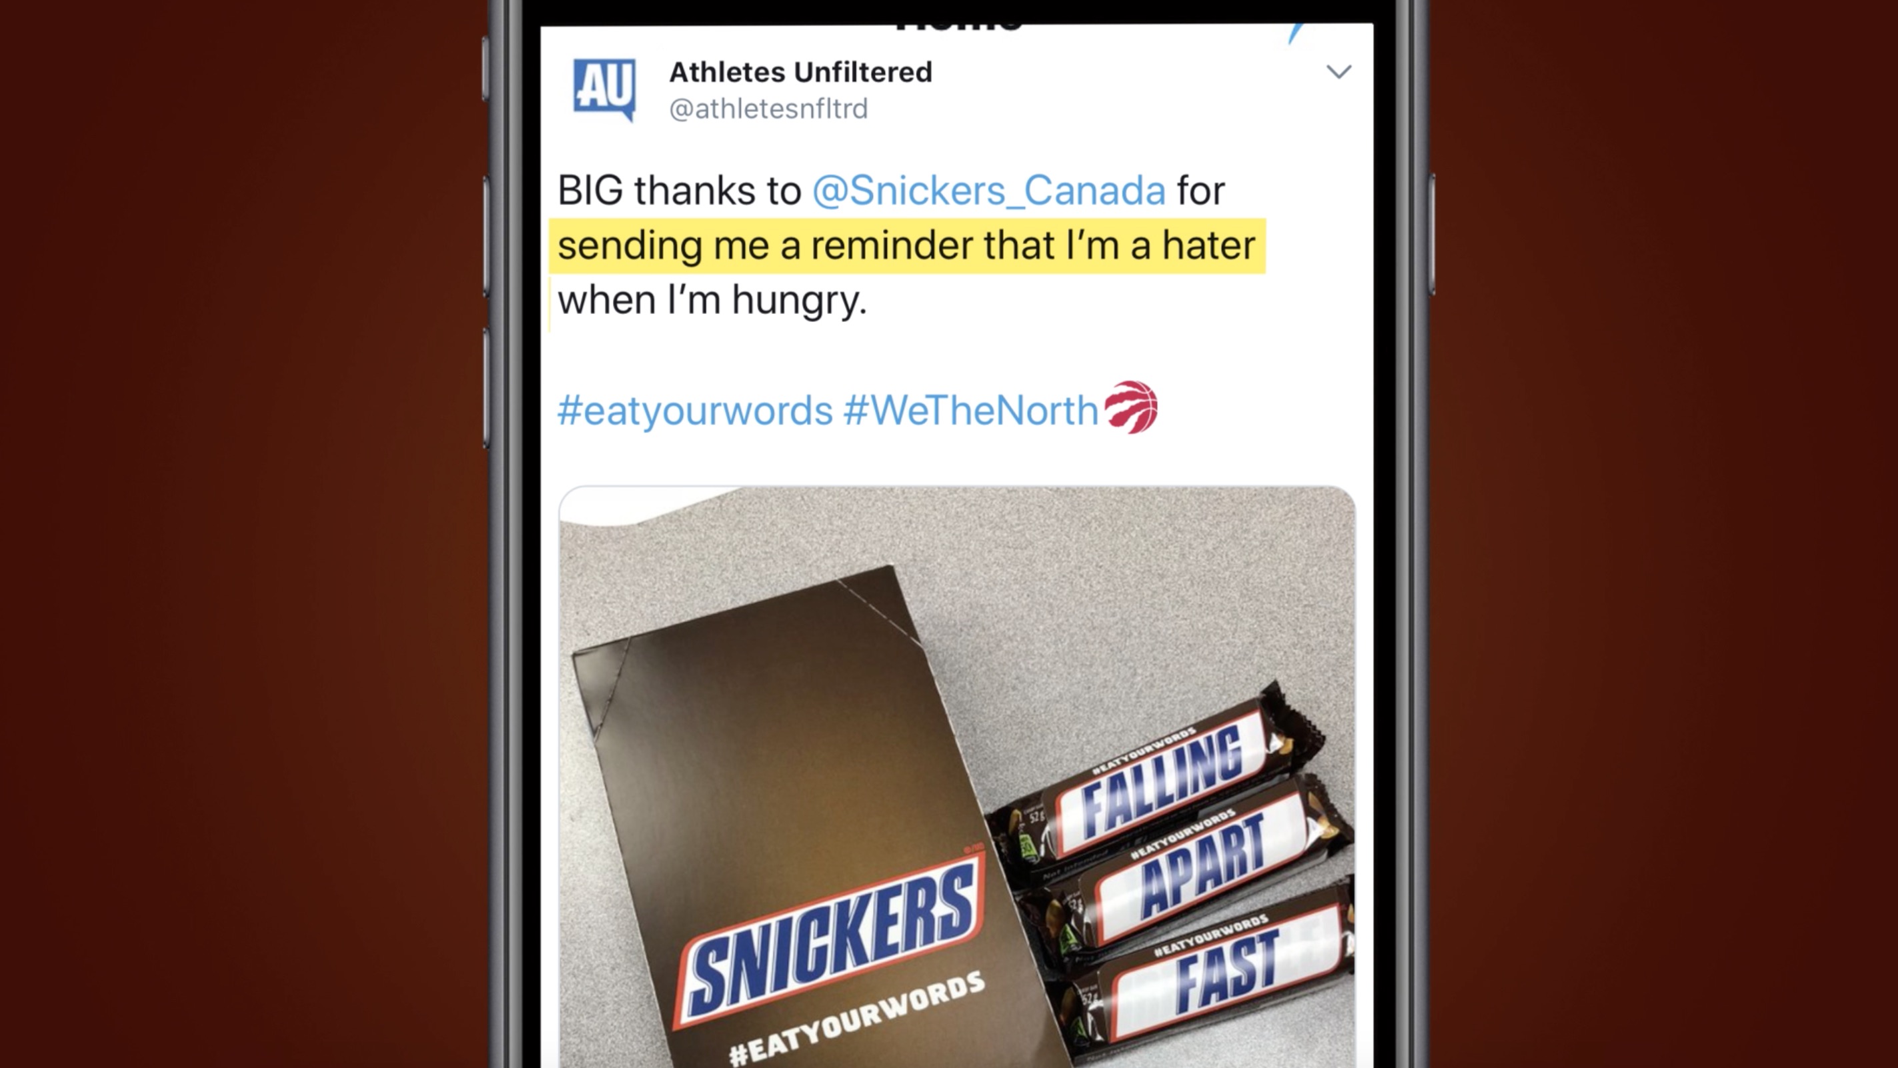The height and width of the screenshot is (1068, 1898).
Task: Click the red Raptors basketball emoji
Action: (x=1131, y=407)
